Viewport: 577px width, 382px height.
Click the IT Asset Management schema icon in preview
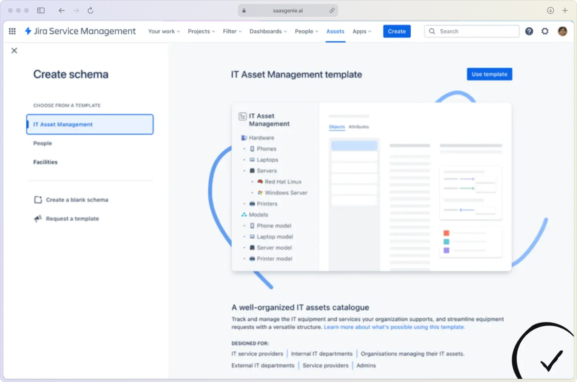point(242,117)
